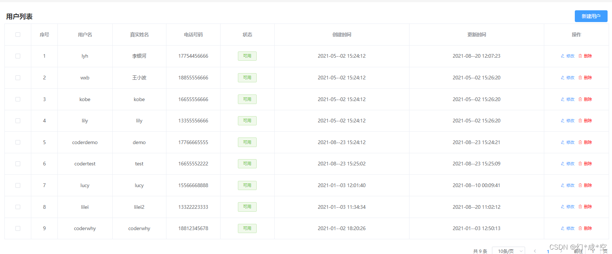Edit the codertest user
612x254 pixels.
click(567, 164)
